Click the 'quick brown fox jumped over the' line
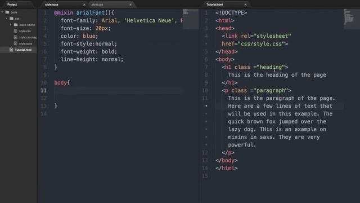This screenshot has width=360, height=203. click(277, 122)
